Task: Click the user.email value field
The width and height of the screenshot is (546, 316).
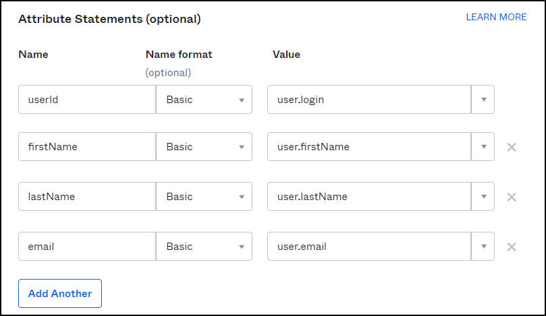Action: pyautogui.click(x=368, y=247)
